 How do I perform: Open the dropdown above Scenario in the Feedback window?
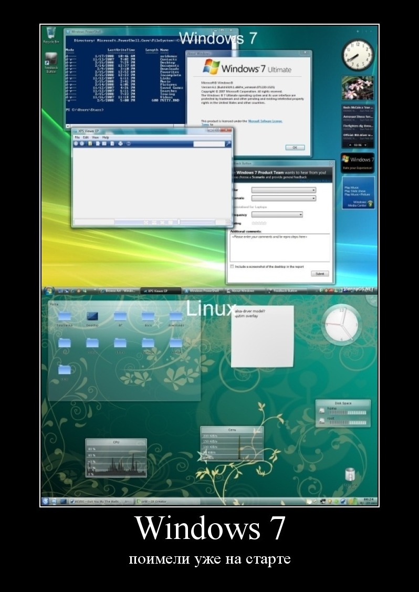284,190
